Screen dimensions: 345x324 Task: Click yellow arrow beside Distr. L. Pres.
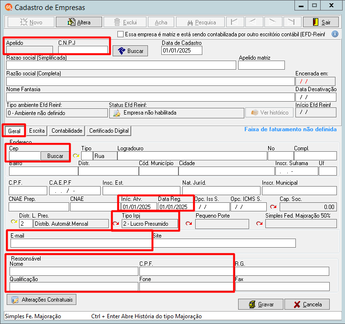tap(14, 221)
